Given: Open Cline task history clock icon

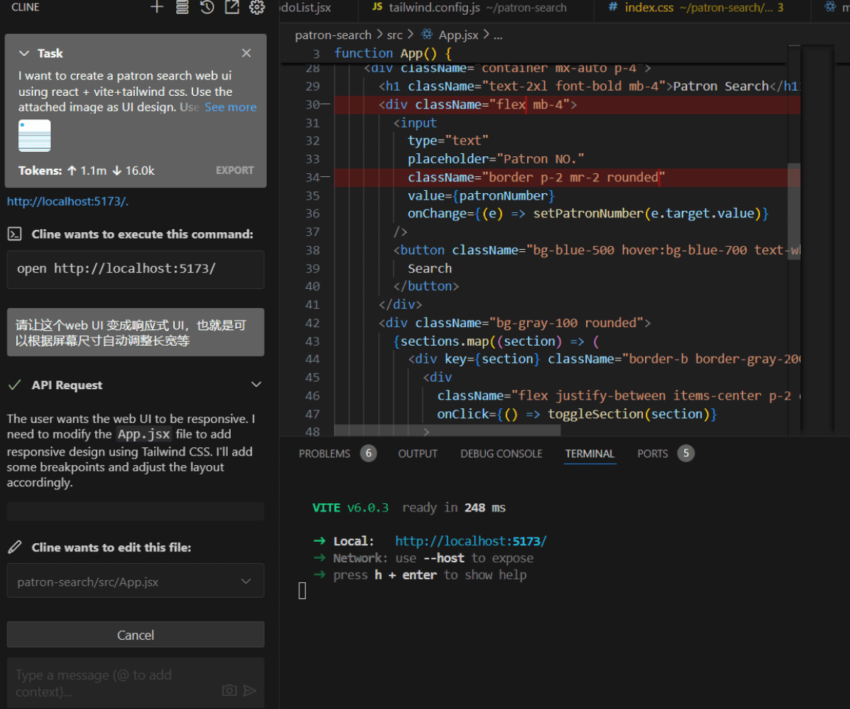Looking at the screenshot, I should (x=207, y=7).
